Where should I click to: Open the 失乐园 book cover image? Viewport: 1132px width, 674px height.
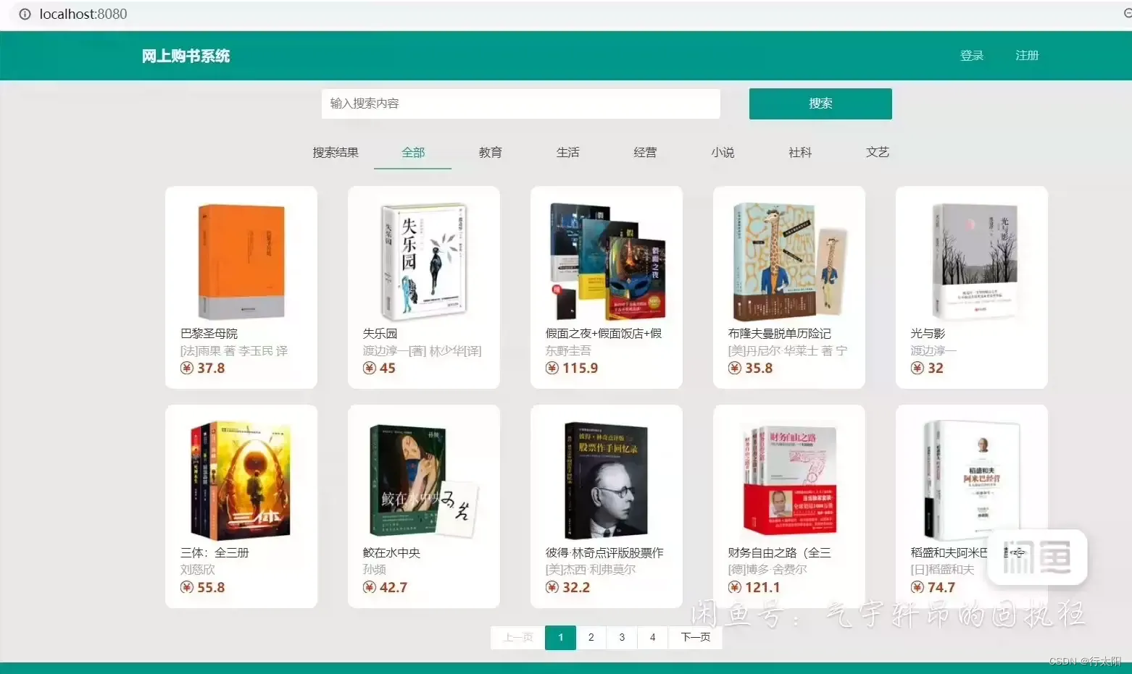pos(424,261)
